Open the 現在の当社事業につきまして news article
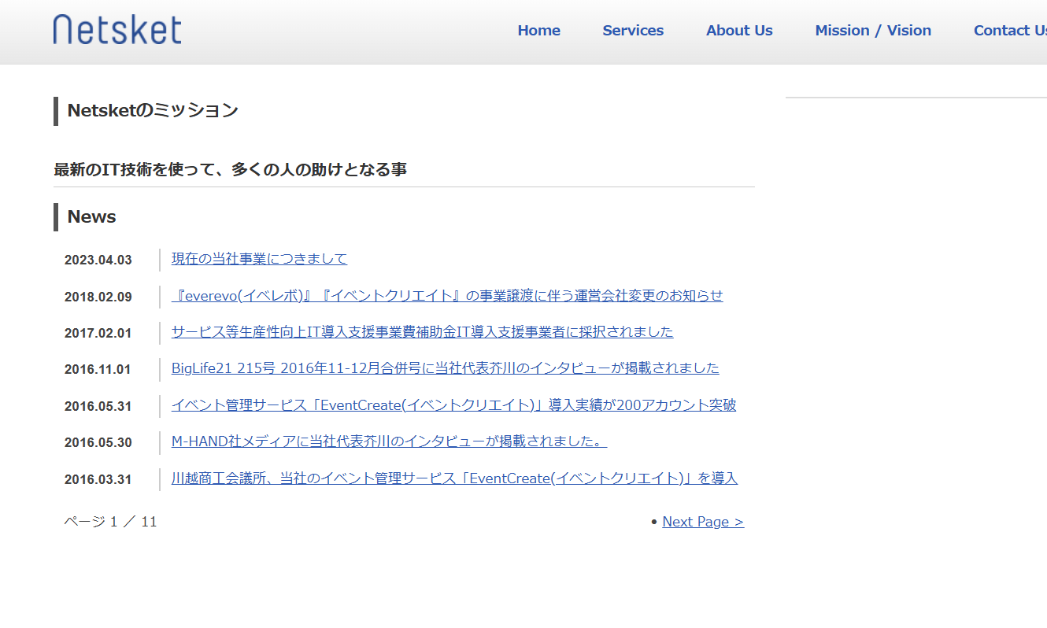The height and width of the screenshot is (628, 1047). pos(259,258)
